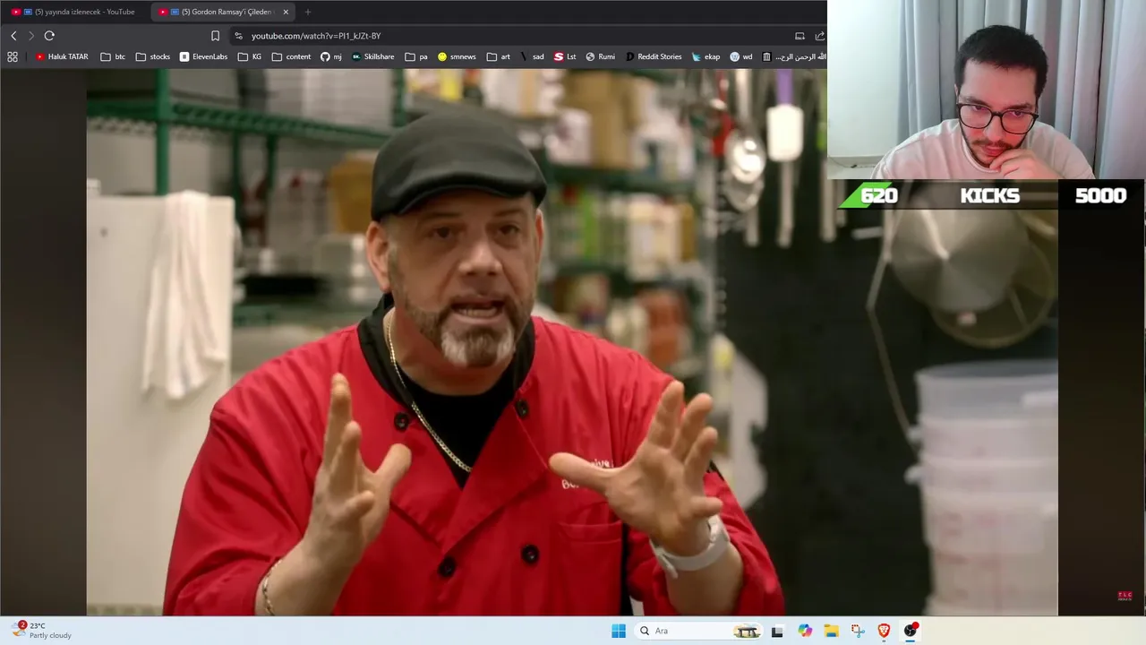Screen dimensions: 1146x645
Task: Open the ElevenLabs bookmark
Action: 203,56
